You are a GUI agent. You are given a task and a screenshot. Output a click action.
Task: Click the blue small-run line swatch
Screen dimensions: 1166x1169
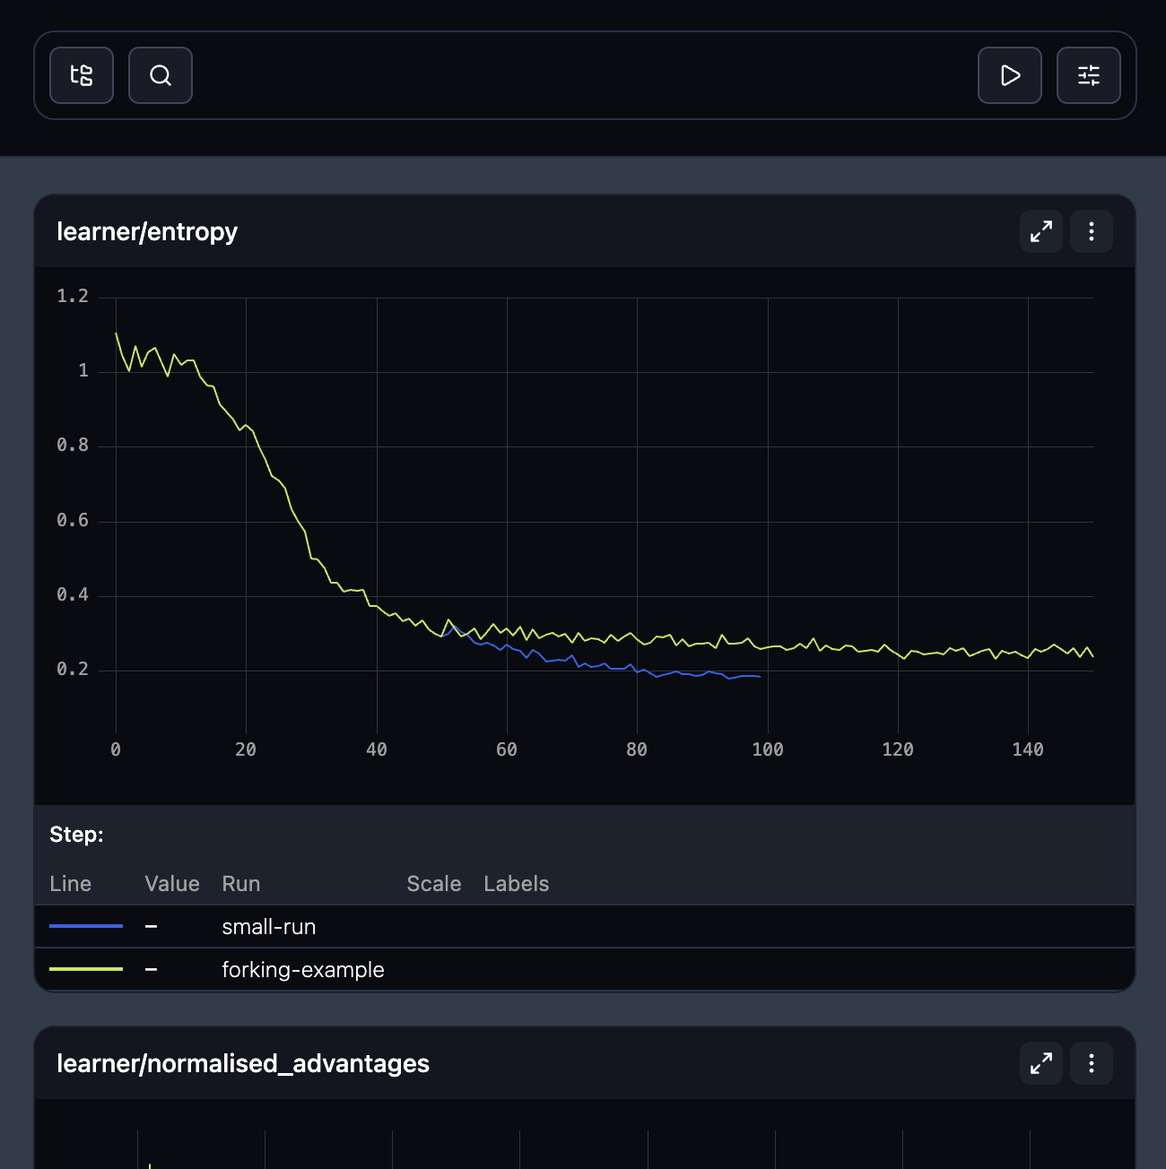tap(86, 926)
